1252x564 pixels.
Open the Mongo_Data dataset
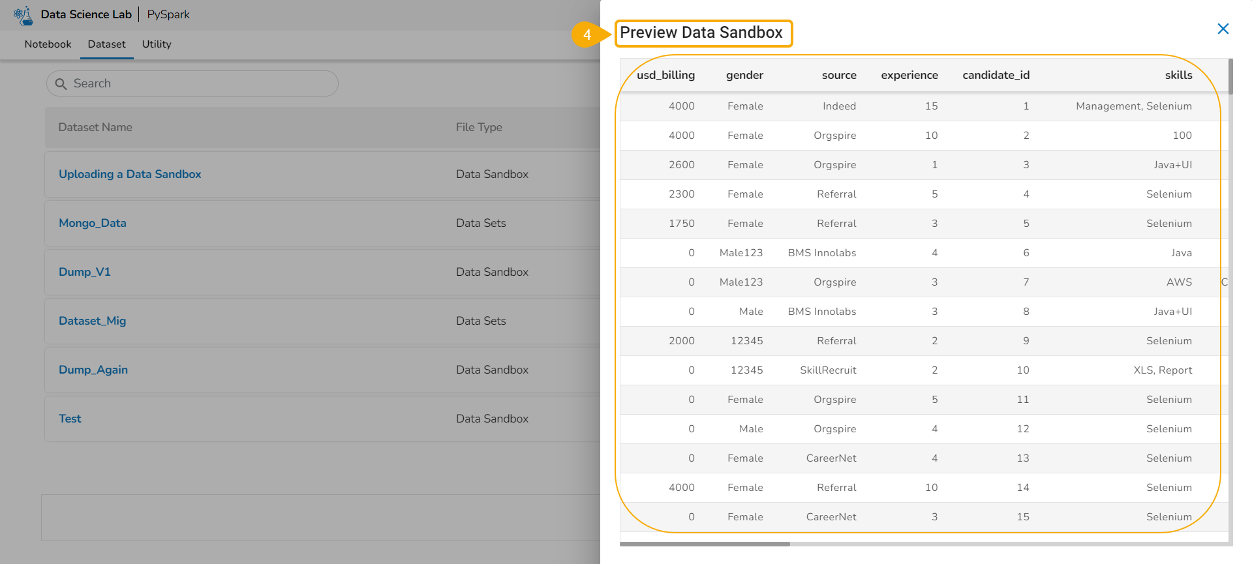click(x=93, y=223)
